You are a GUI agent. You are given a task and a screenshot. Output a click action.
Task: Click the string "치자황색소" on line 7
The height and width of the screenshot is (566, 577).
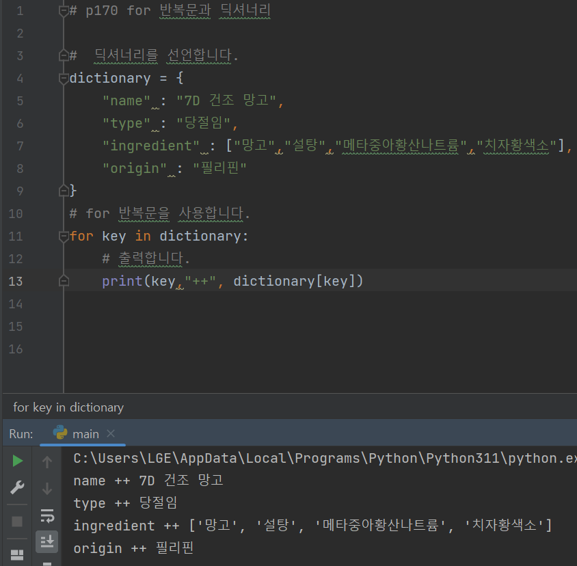pos(517,146)
